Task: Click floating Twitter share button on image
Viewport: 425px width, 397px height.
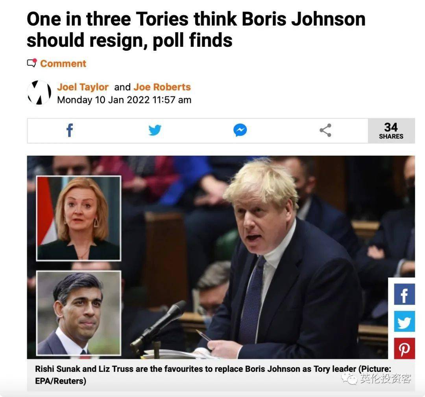Action: [x=405, y=322]
